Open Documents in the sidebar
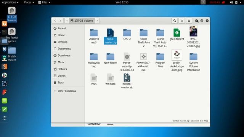Viewport: 244px width, 137px height. click(68, 49)
